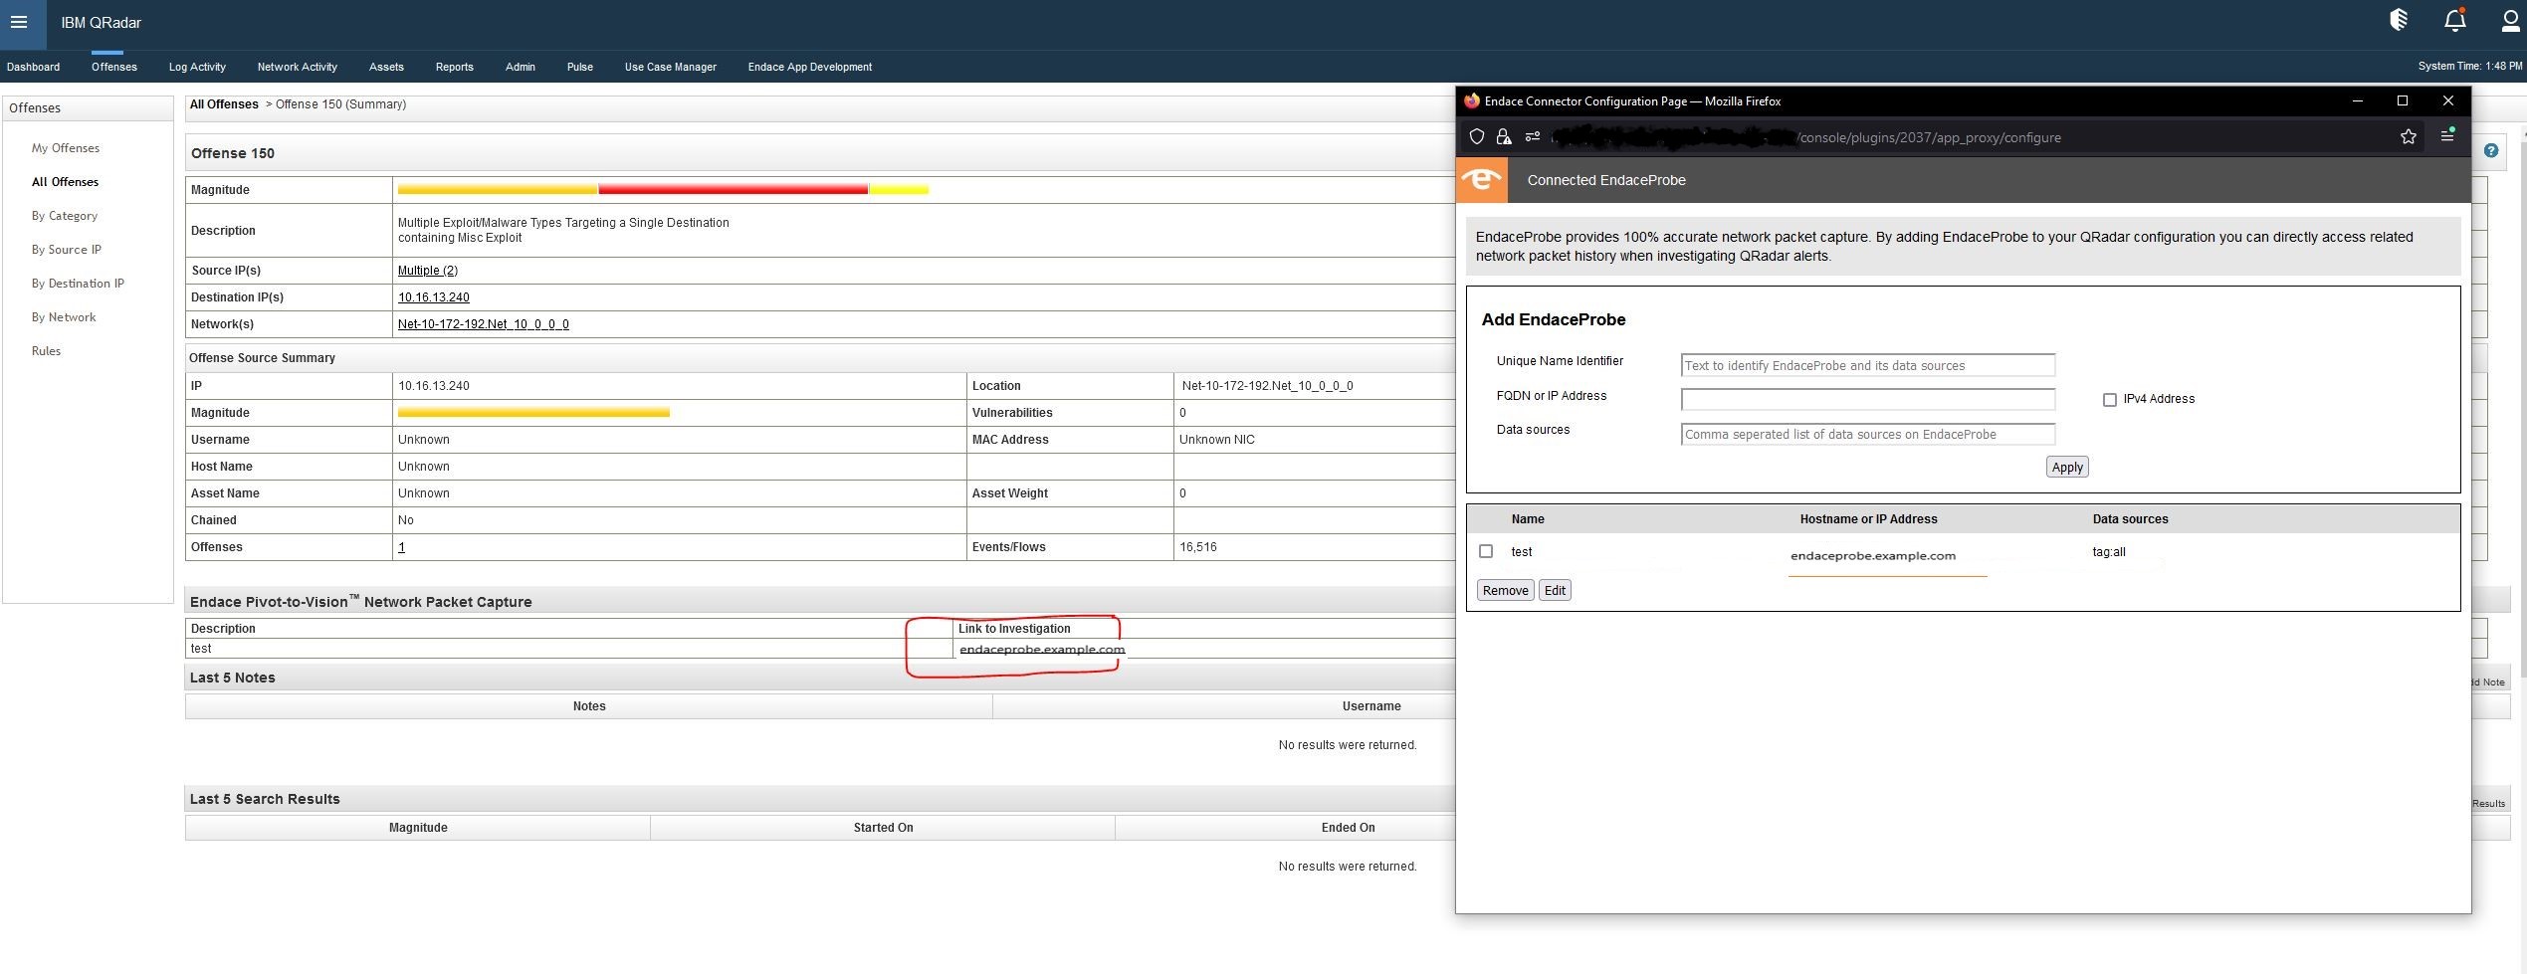This screenshot has height=974, width=2527.
Task: Click the QRadar shield icon in header
Action: click(x=2399, y=20)
